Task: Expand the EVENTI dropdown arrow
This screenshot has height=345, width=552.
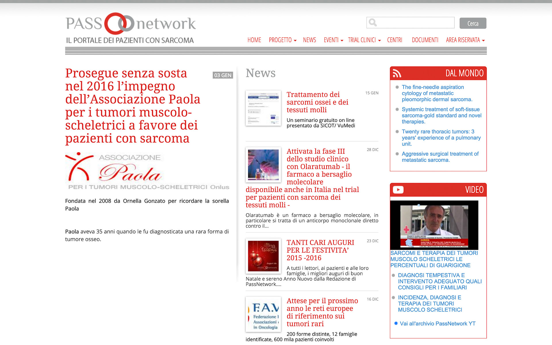Action: [x=342, y=41]
